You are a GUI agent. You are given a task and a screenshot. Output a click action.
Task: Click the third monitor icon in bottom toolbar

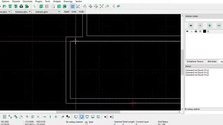[x=87, y=117]
